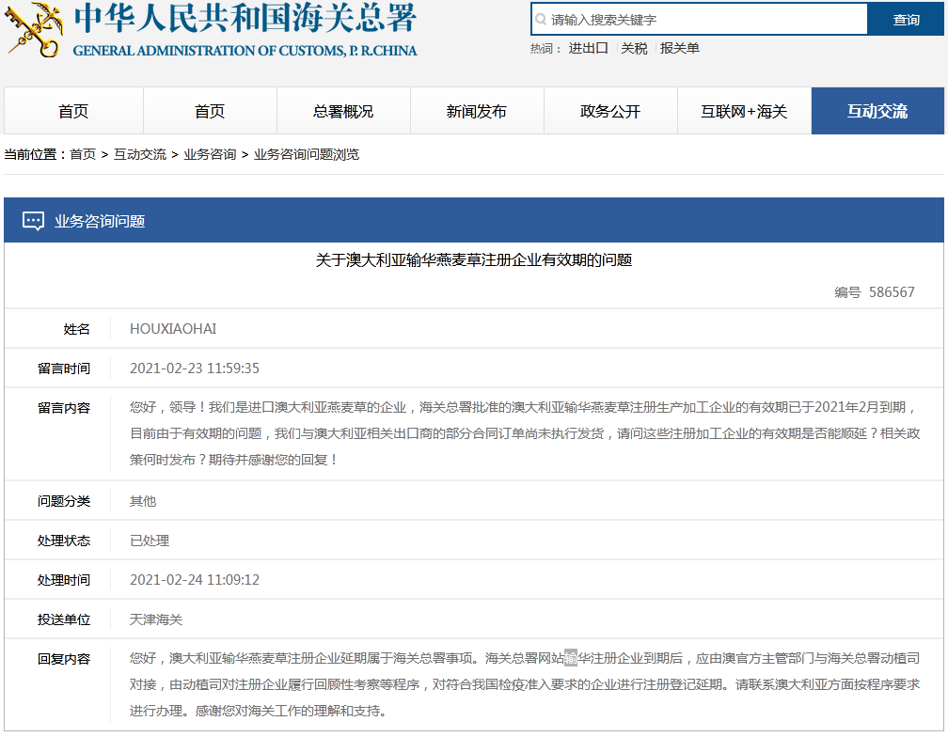
Task: Click the question title about 澳大利亚输华燕麦草
Action: [x=474, y=260]
